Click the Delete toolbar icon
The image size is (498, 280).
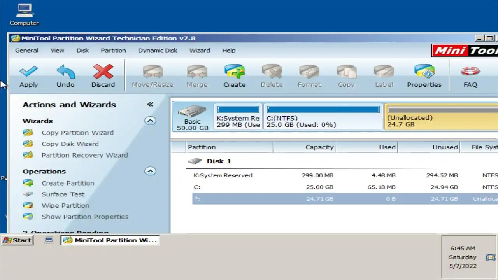point(272,72)
